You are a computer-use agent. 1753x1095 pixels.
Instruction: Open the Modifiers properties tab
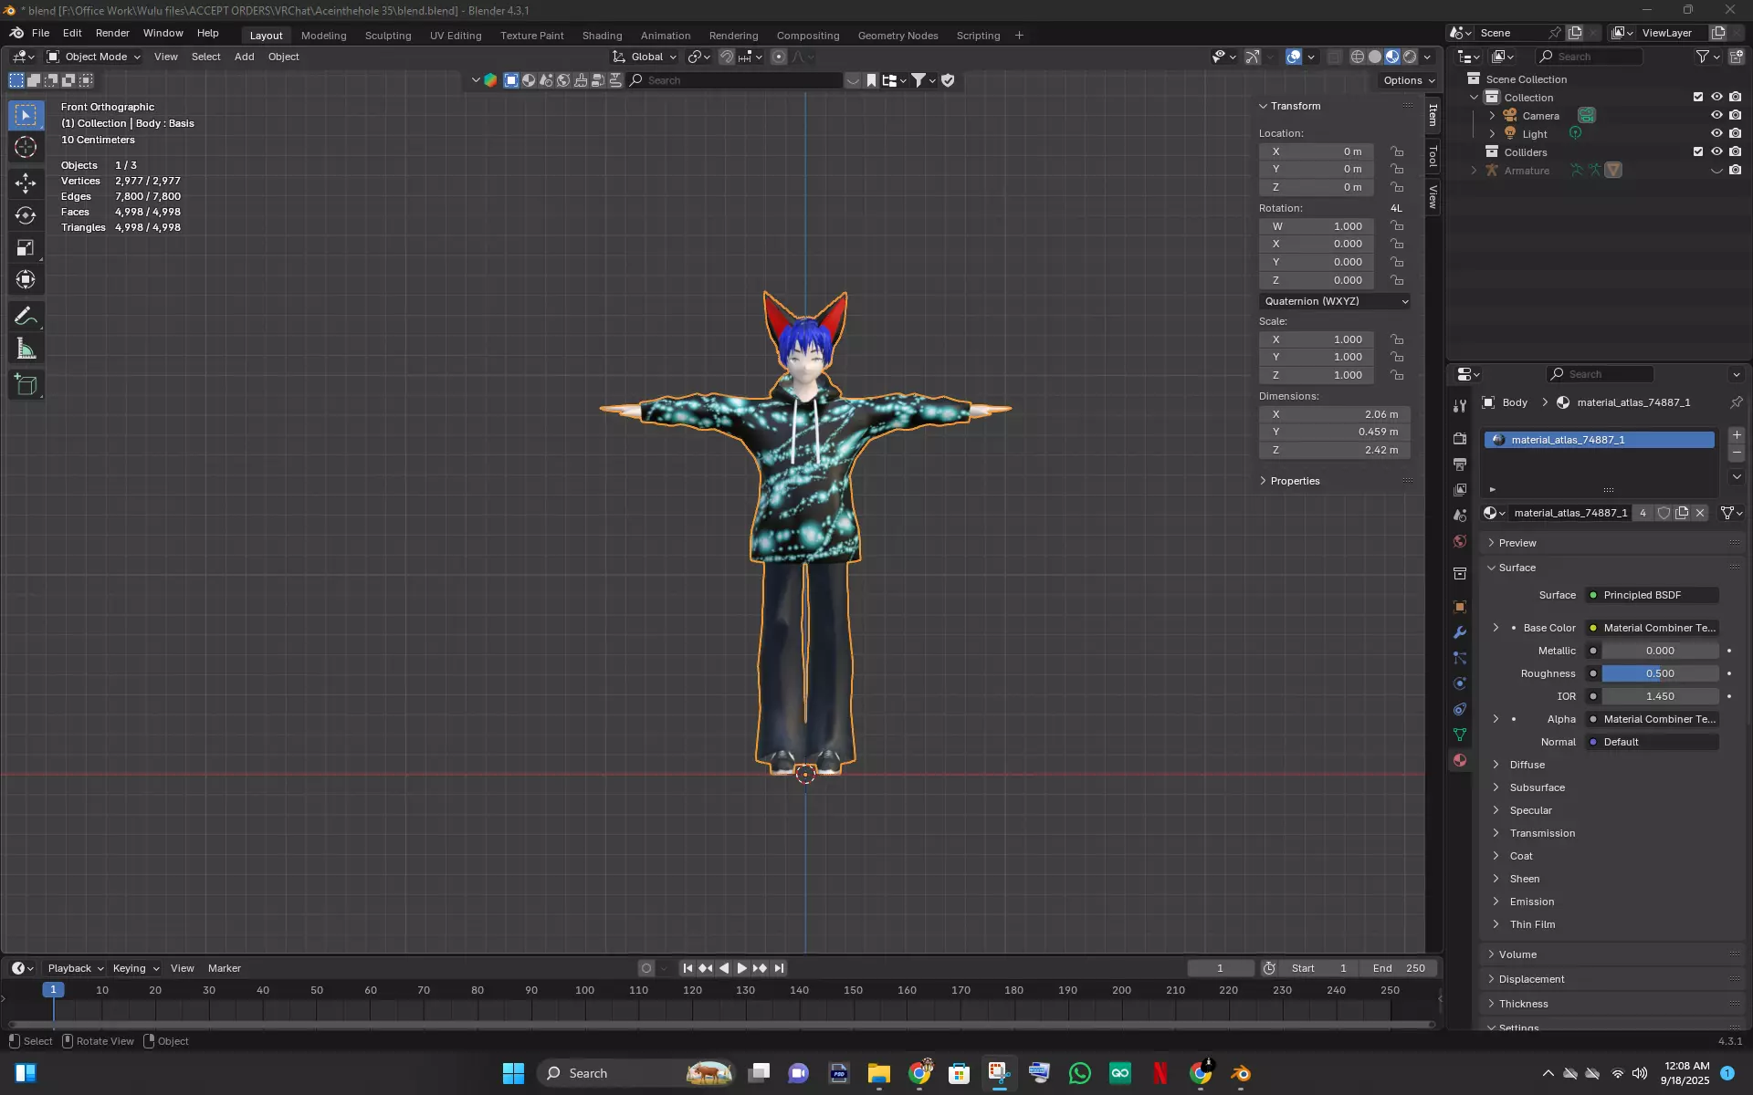point(1460,632)
